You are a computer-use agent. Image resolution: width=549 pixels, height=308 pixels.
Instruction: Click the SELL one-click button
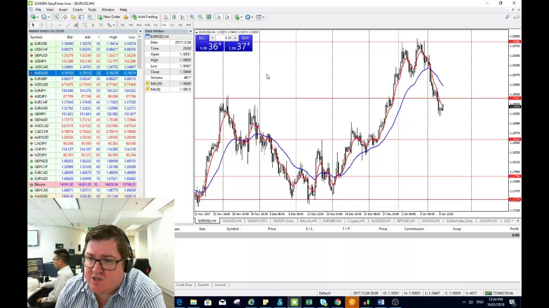[x=202, y=38]
